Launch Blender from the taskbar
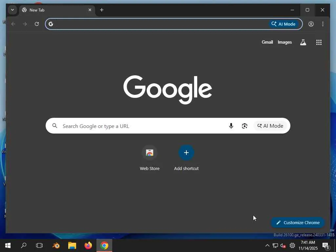Screen dimensions: 336x252 (56, 245)
